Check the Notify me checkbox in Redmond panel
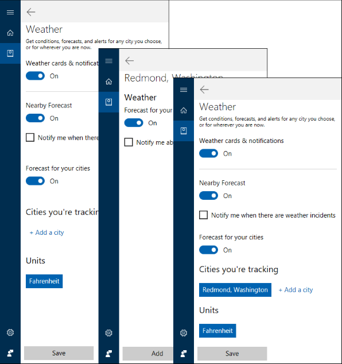 click(129, 142)
